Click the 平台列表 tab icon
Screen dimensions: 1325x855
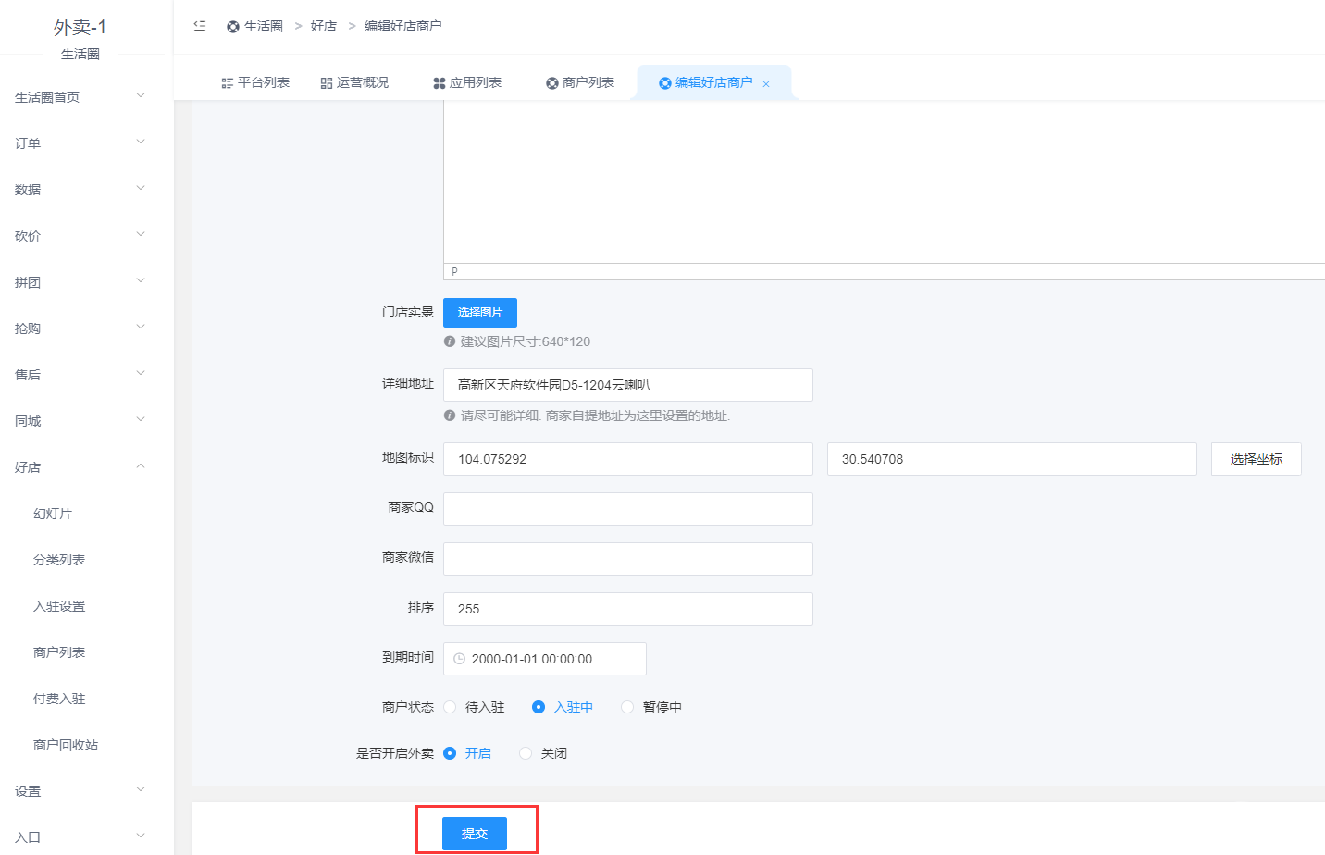[x=228, y=83]
